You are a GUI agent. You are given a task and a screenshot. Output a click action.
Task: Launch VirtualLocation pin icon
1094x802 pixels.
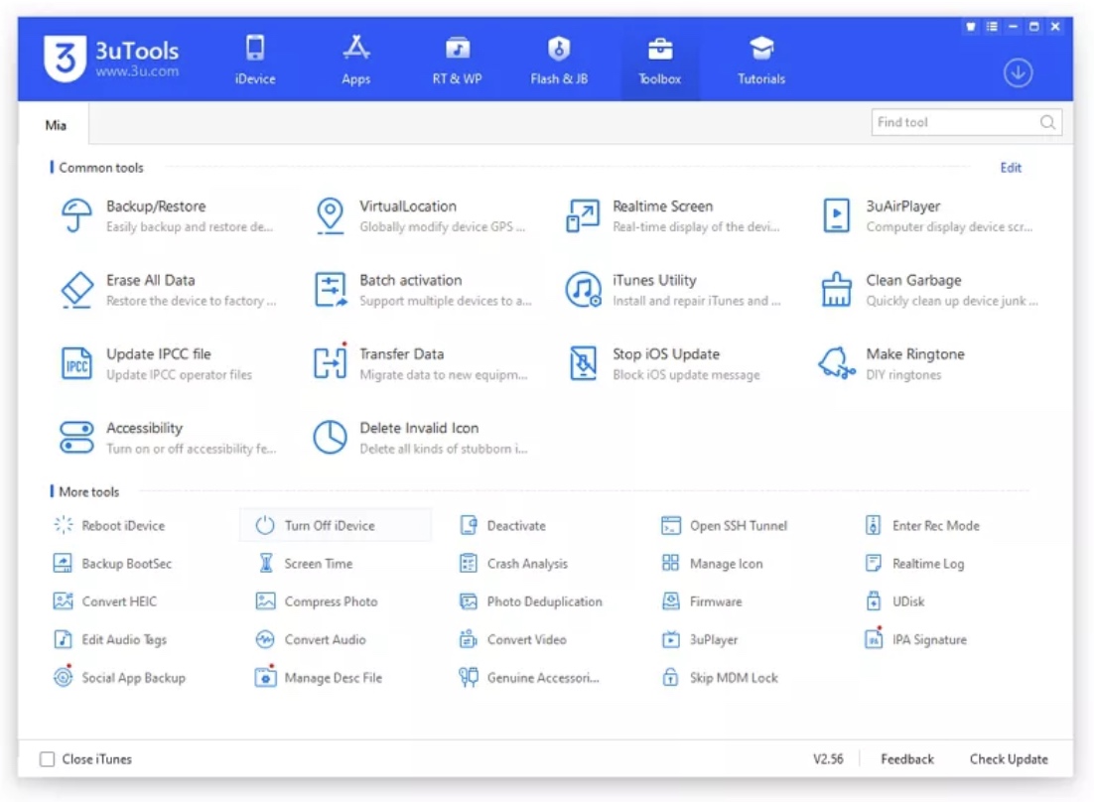pyautogui.click(x=330, y=215)
